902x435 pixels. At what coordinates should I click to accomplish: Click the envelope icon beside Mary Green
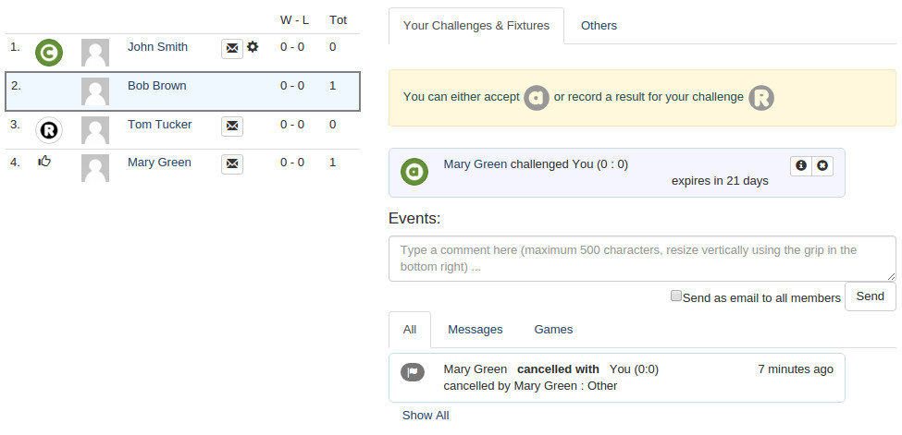tap(232, 163)
